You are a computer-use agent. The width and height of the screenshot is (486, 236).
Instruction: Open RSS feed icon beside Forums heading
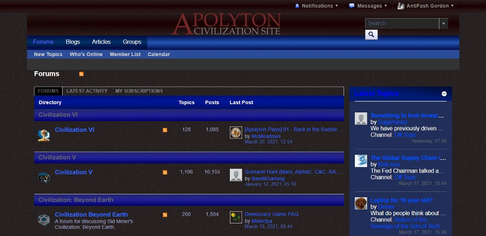tap(81, 74)
